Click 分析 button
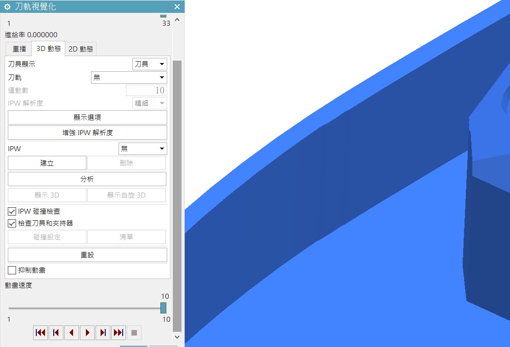 point(87,179)
